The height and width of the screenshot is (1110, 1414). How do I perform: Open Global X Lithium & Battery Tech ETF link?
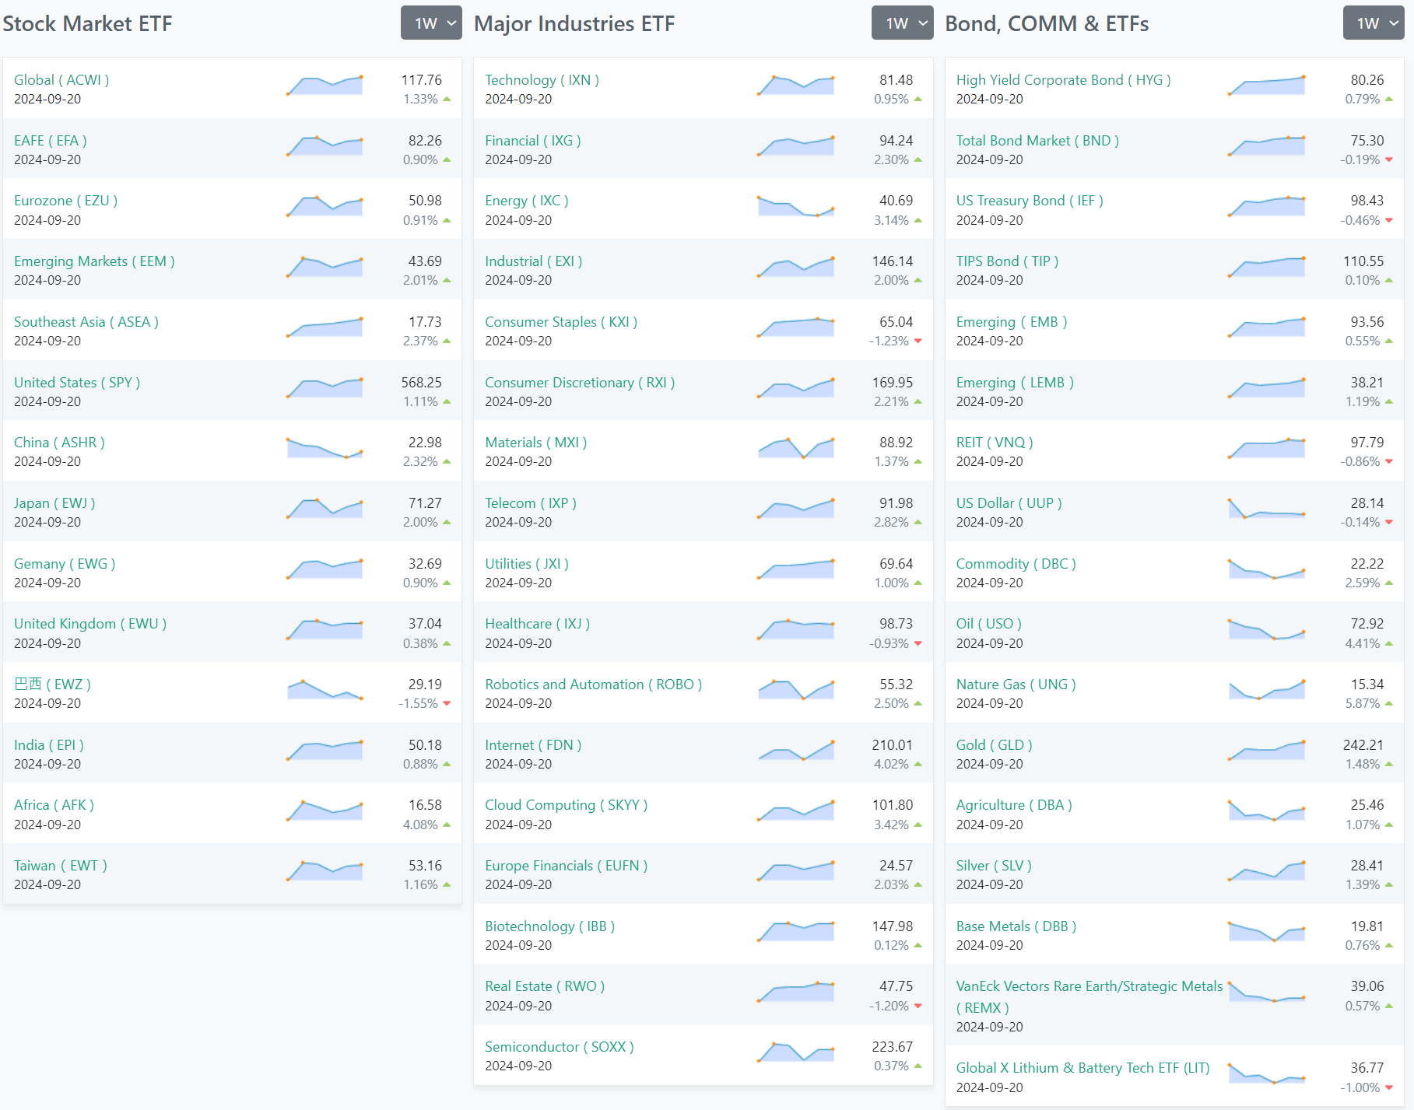[1083, 1068]
